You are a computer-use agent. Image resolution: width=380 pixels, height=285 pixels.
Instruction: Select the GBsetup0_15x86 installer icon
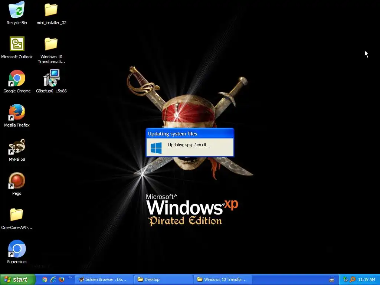(51, 81)
